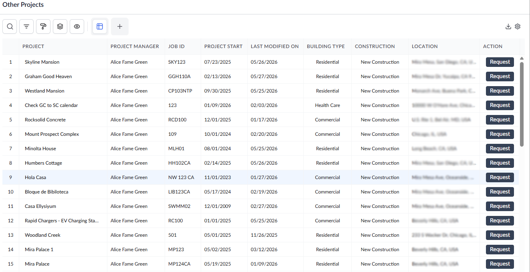530x272 pixels.
Task: Click Request for Humbers Cottage
Action: pos(500,163)
